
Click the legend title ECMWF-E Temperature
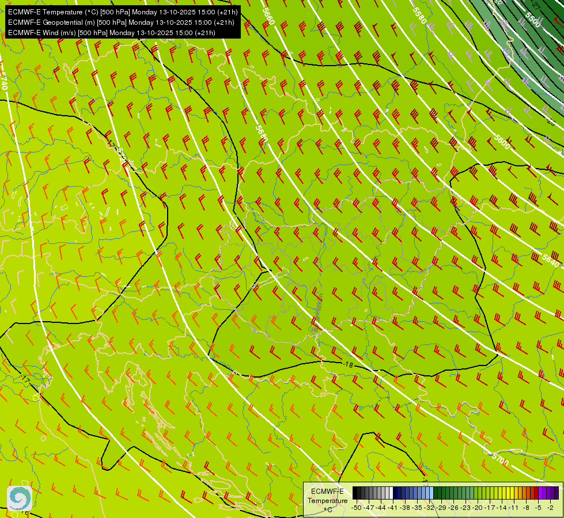tap(327, 496)
